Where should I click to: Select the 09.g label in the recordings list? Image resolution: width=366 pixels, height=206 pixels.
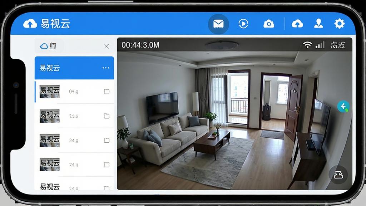click(x=74, y=92)
